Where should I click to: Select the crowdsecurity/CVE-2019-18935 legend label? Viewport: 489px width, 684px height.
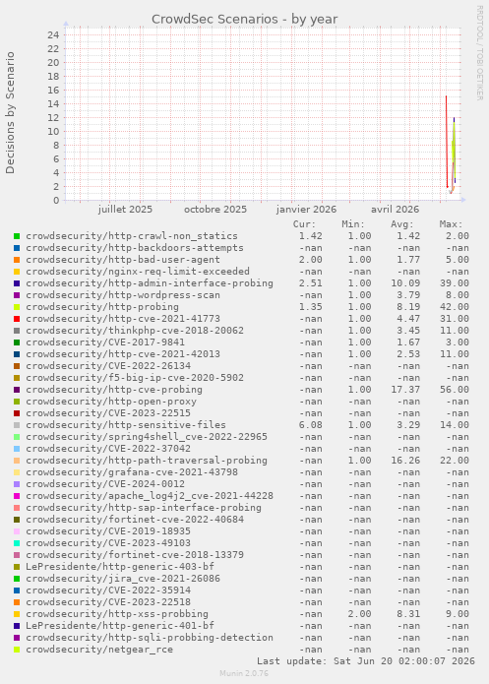(x=108, y=531)
